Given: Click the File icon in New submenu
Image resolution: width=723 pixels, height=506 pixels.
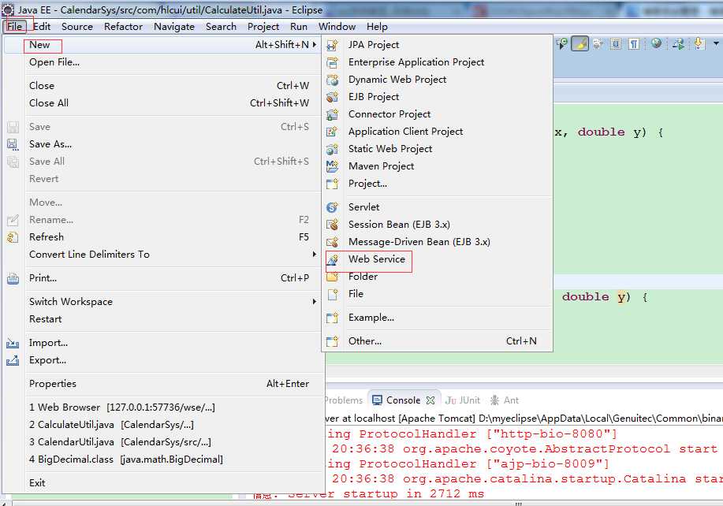Looking at the screenshot, I should click(332, 295).
